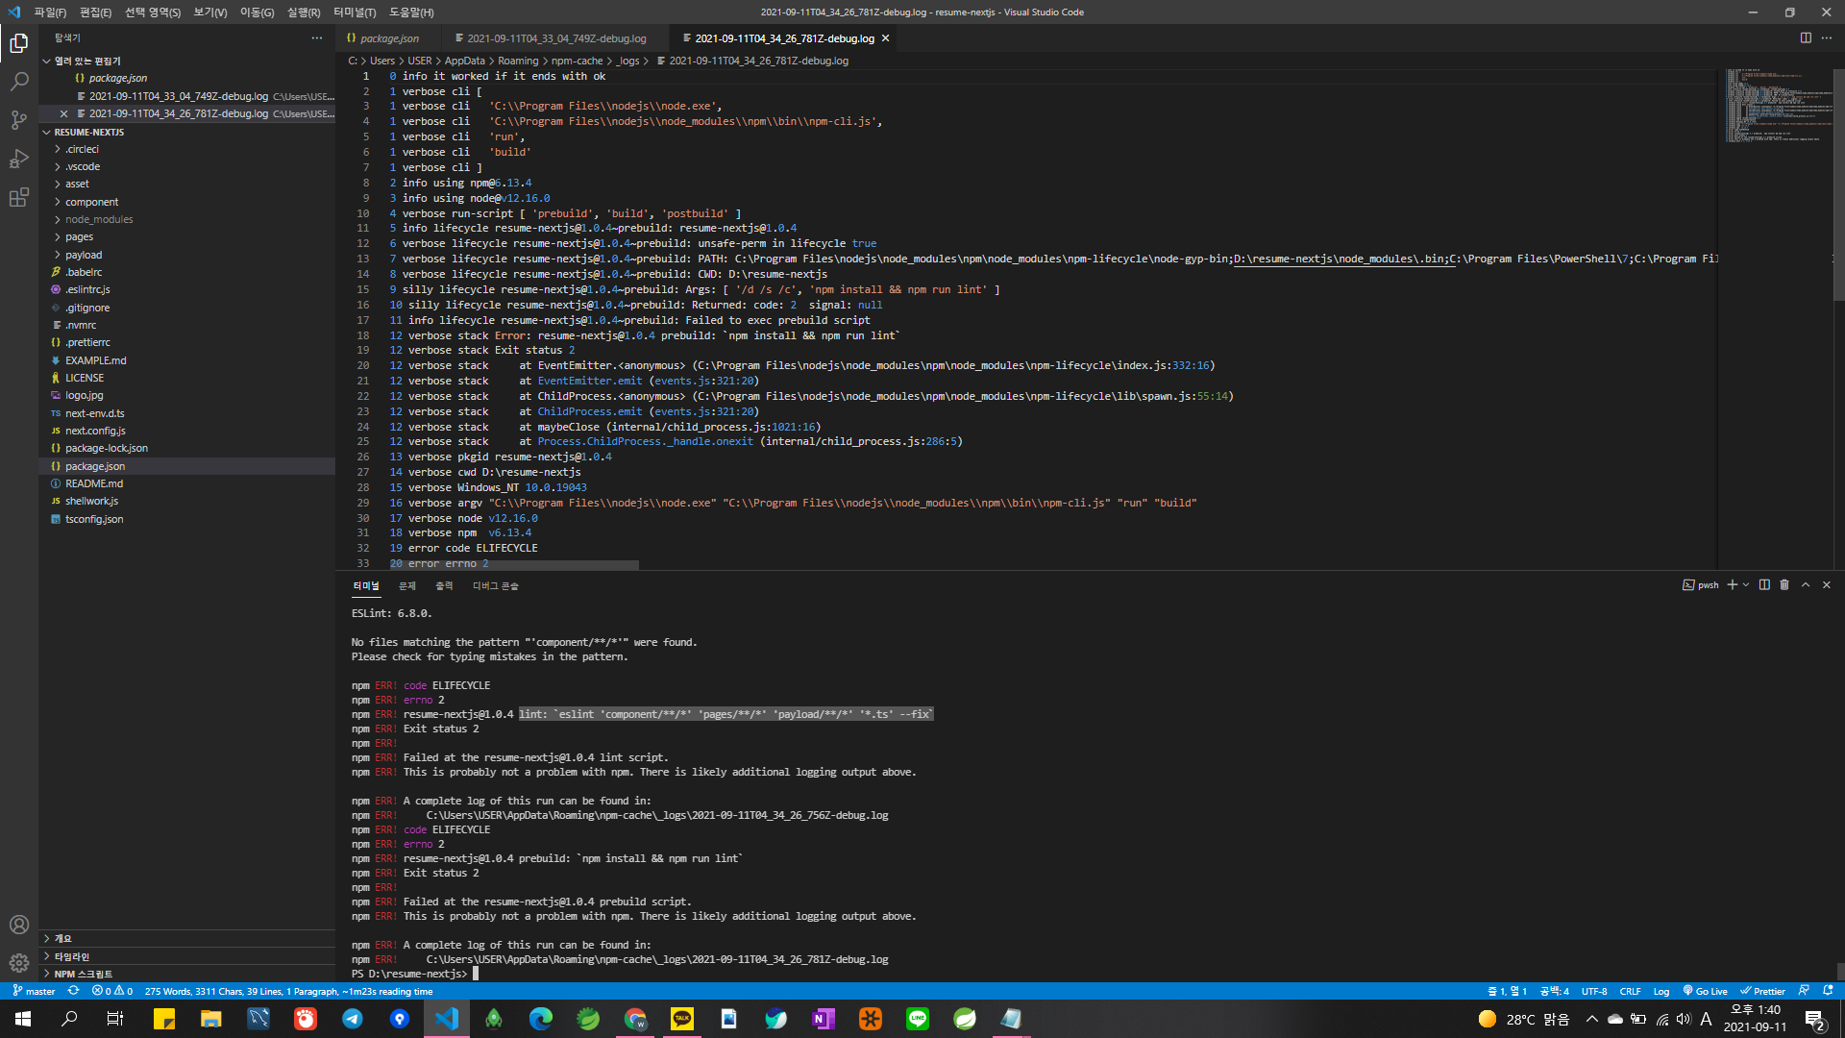Expand the component folder
Screen dimensions: 1845x1038
[x=91, y=202]
